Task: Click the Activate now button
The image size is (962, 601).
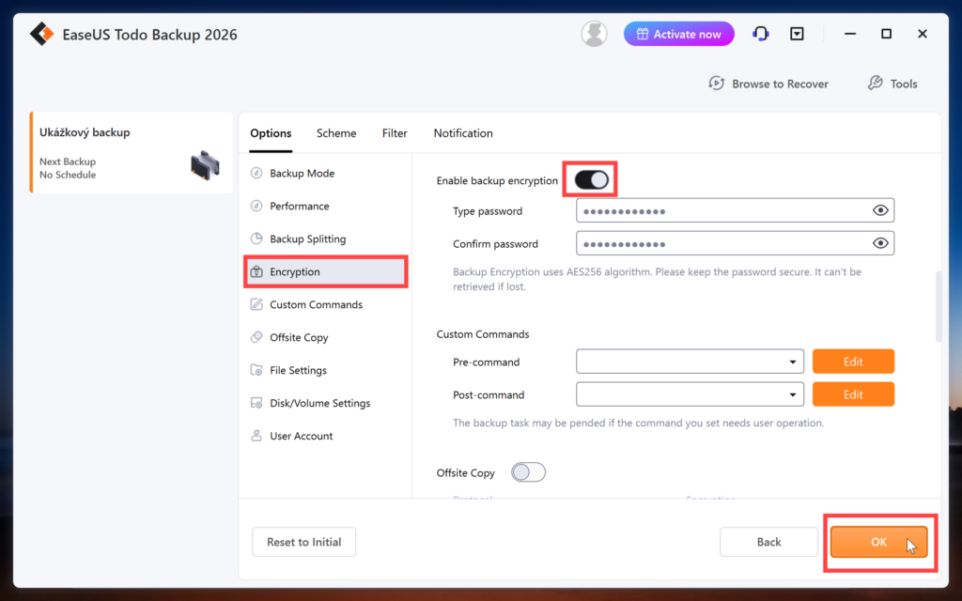Action: pyautogui.click(x=678, y=34)
